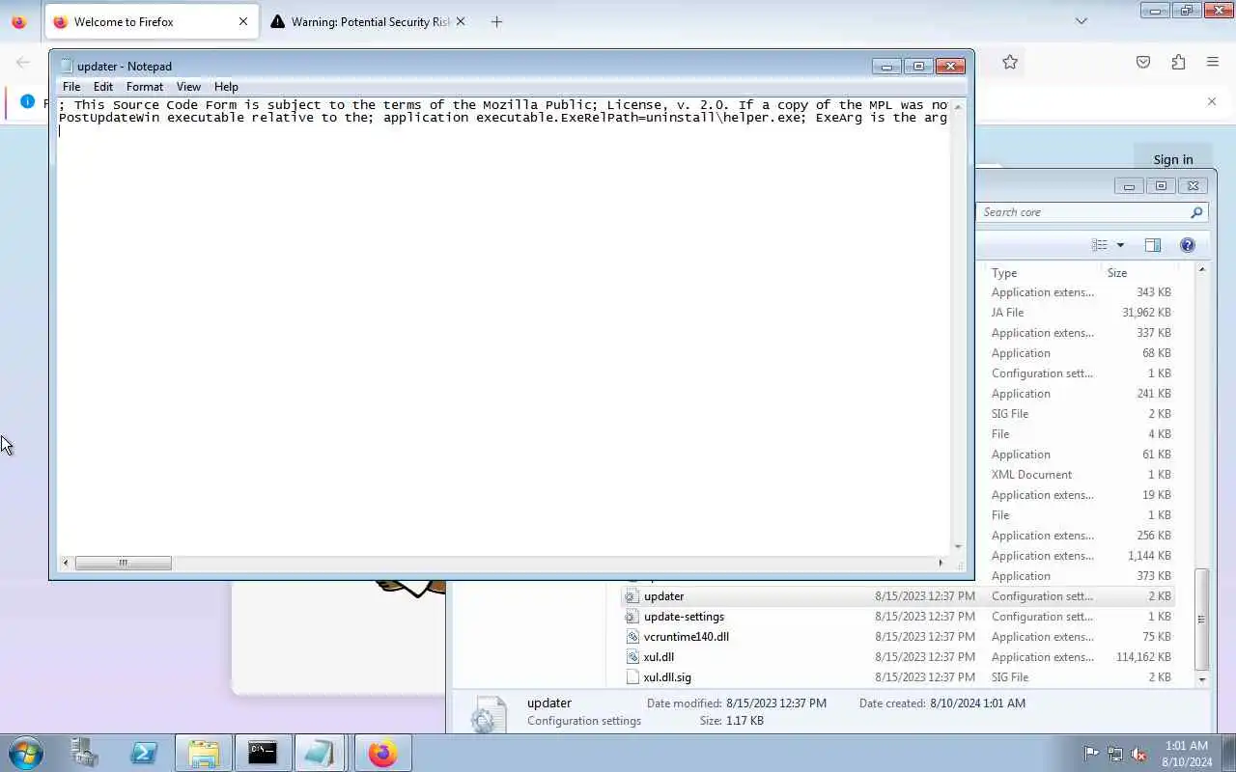Select the update-settings file
This screenshot has width=1236, height=772.
(x=898, y=617)
